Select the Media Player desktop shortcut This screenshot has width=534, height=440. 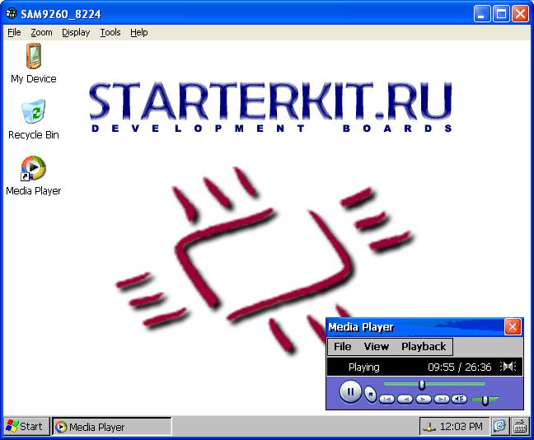(33, 176)
